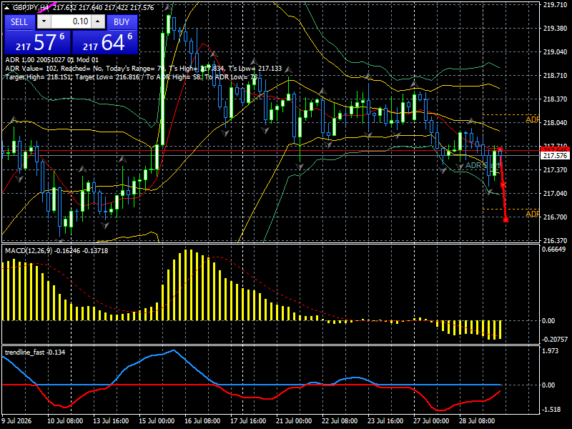Viewport: 572px width, 429px height.
Task: Select the GBPJPY,H4 chart title text
Action: pos(30,8)
